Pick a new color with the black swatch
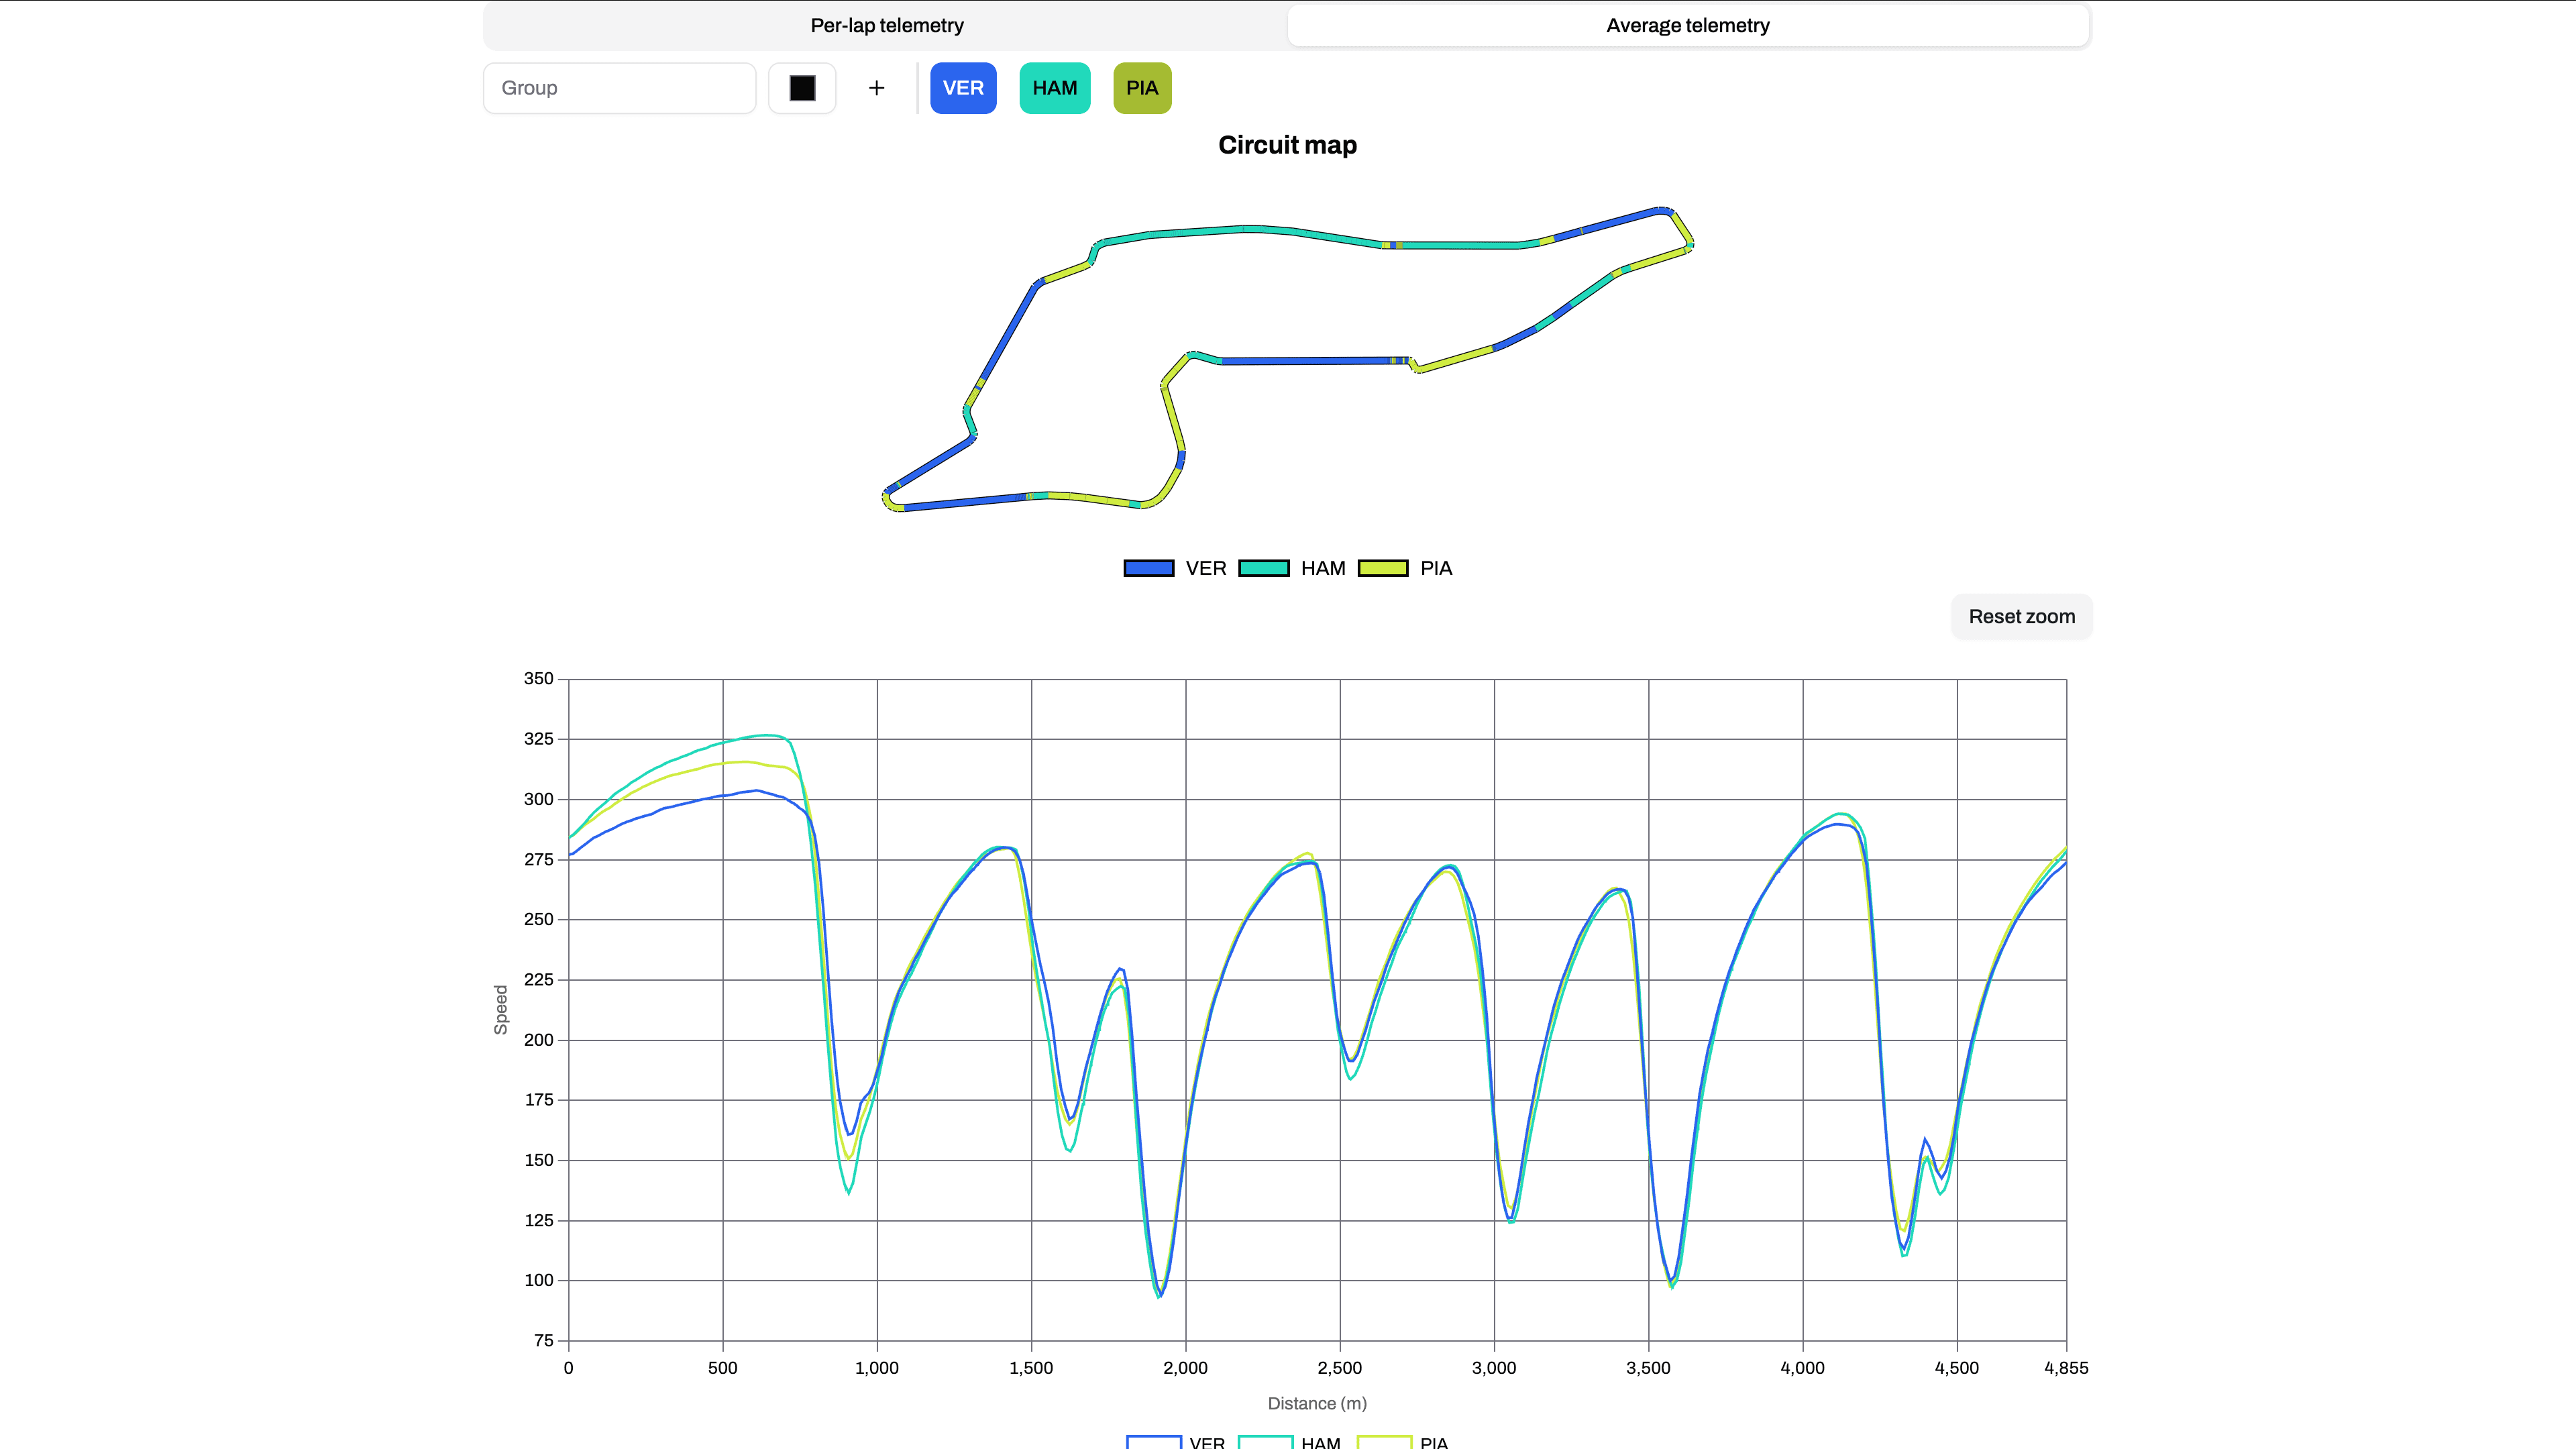The width and height of the screenshot is (2576, 1449). [x=802, y=88]
